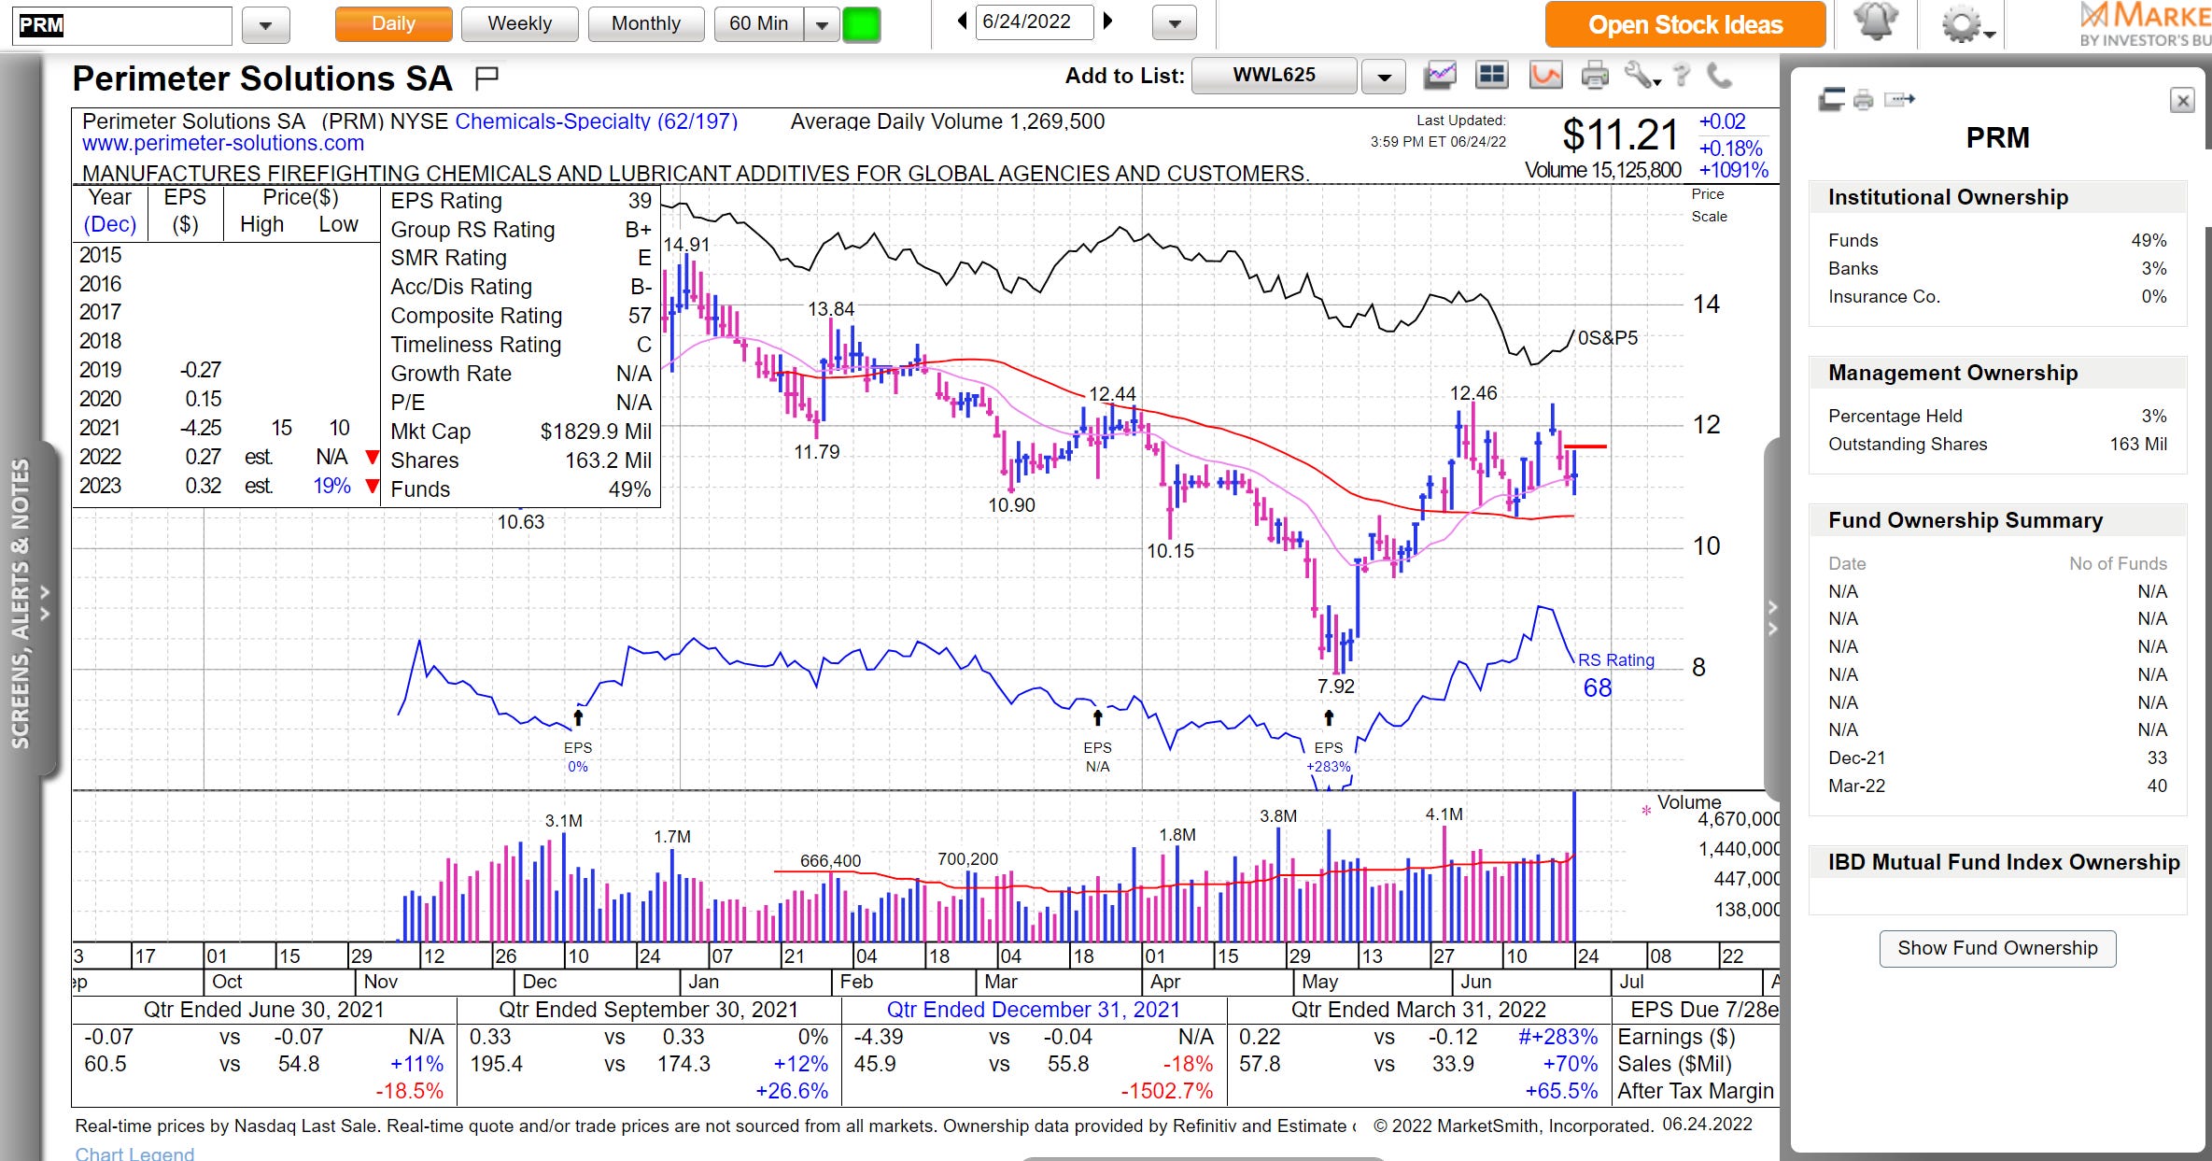The image size is (2212, 1161).
Task: Click the phone contact icon
Action: click(x=1719, y=76)
